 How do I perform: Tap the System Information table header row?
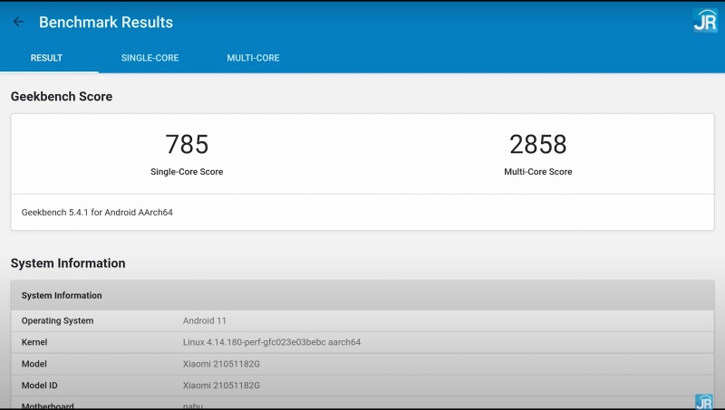point(362,295)
